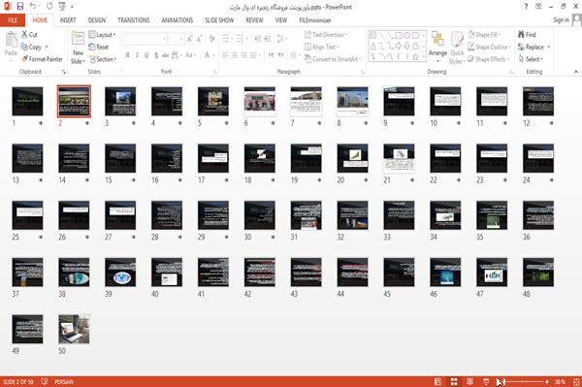Click the Reset slide button
The height and width of the screenshot is (387, 582).
point(99,47)
